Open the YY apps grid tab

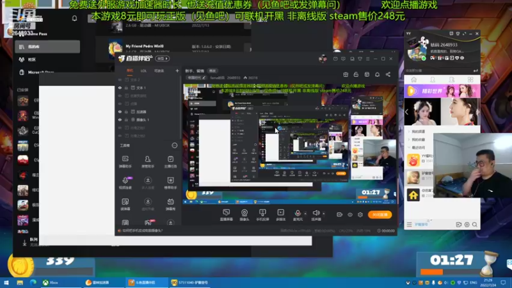pos(470,79)
